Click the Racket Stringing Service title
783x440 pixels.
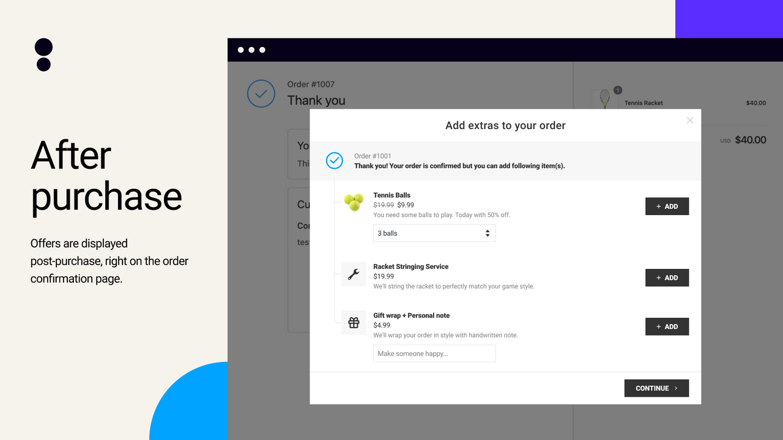411,266
